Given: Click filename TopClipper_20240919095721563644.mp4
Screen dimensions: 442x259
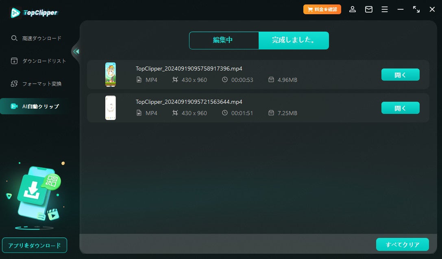Looking at the screenshot, I should [189, 102].
